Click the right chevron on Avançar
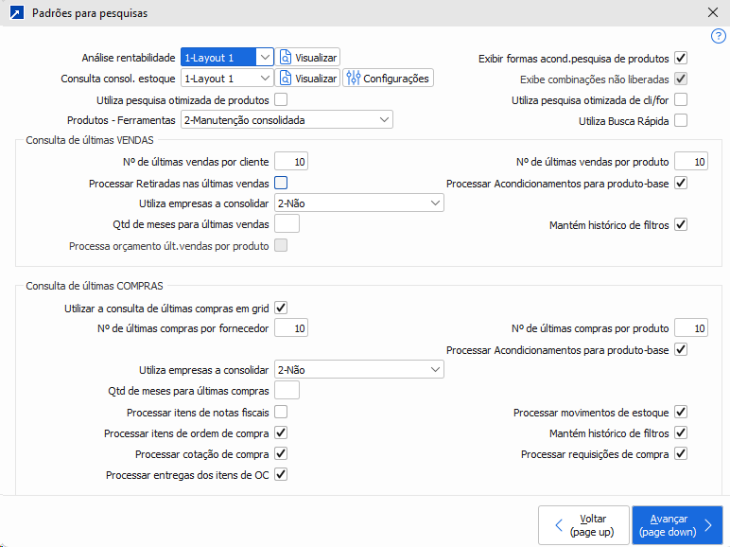Image resolution: width=730 pixels, height=547 pixels. tap(707, 525)
